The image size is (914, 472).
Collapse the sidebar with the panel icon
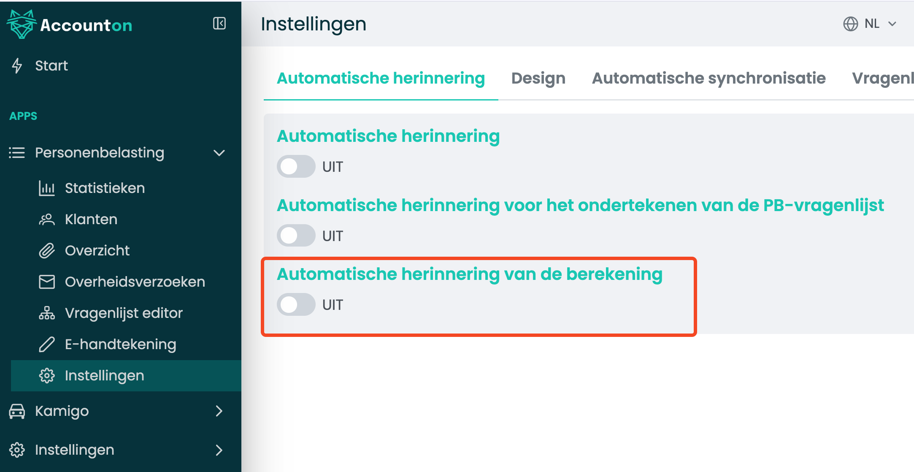point(219,23)
